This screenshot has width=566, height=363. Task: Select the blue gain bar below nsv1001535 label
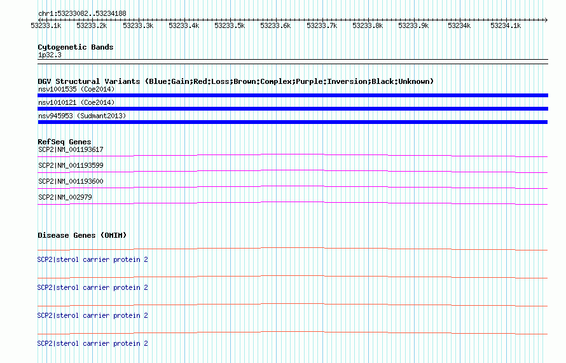click(x=293, y=95)
